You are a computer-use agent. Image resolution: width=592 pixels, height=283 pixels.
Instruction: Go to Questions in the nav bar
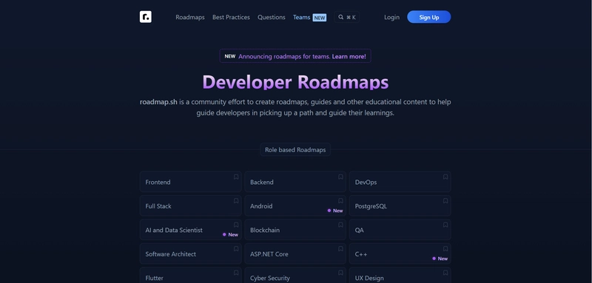click(272, 17)
